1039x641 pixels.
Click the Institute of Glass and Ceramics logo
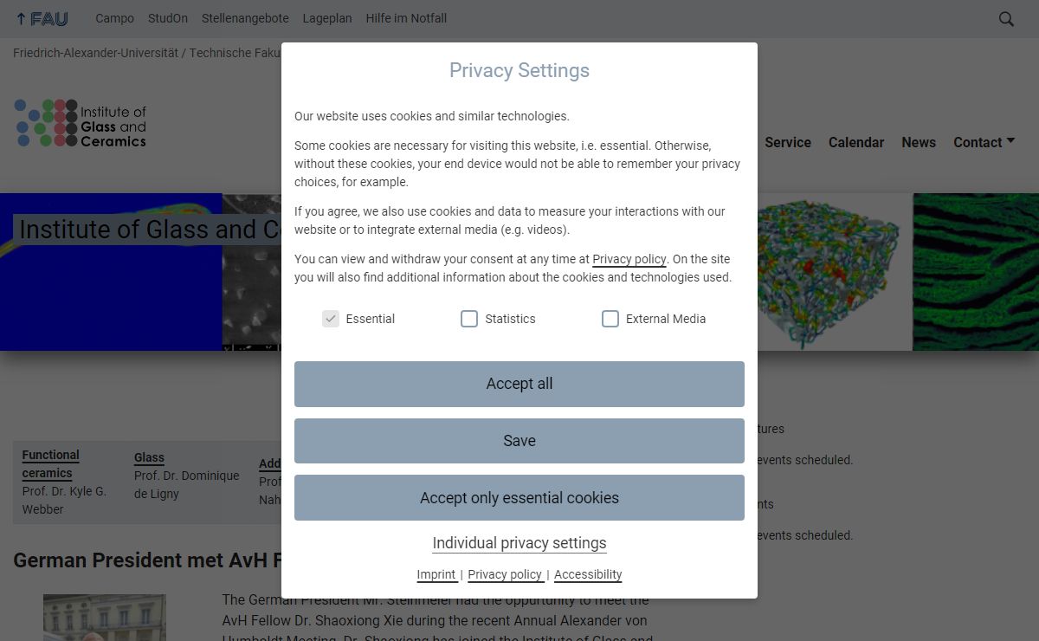click(81, 123)
